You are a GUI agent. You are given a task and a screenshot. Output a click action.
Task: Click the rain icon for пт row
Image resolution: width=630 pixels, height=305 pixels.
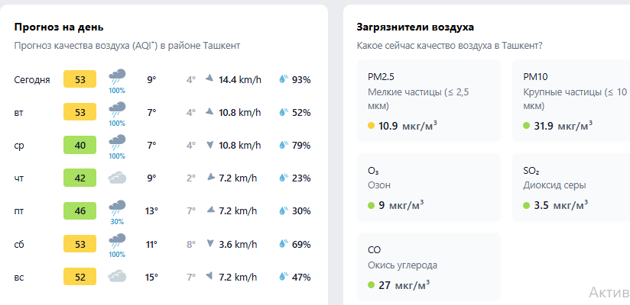tap(117, 207)
